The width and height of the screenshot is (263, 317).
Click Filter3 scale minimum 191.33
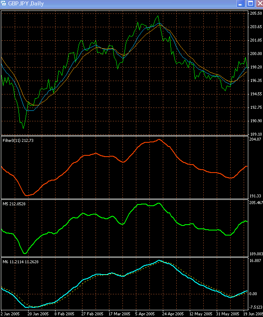click(255, 196)
